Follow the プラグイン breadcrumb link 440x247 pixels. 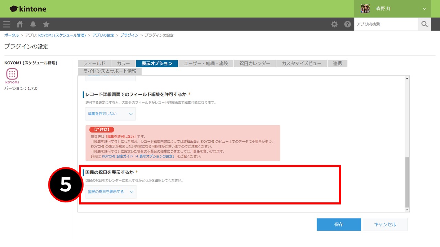(129, 35)
